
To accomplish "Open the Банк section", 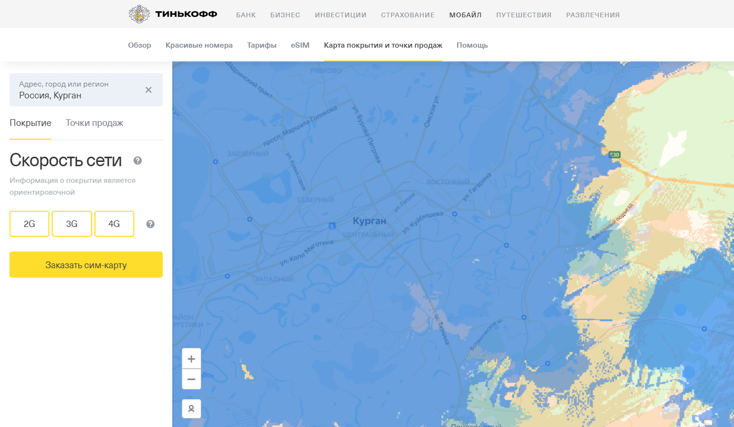I will point(246,15).
